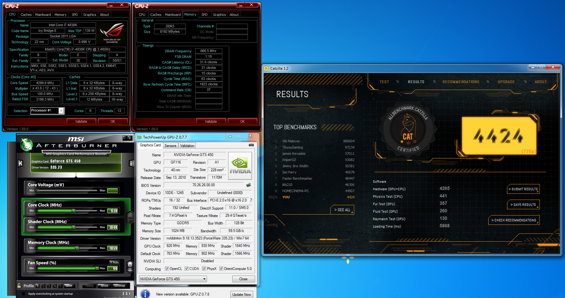The width and height of the screenshot is (565, 298).
Task: Select the Viki Malovec benchmark entry
Action: pyautogui.click(x=314, y=141)
